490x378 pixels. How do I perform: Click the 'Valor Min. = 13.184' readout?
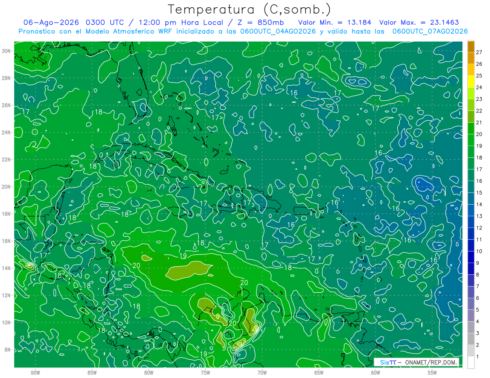click(x=334, y=22)
